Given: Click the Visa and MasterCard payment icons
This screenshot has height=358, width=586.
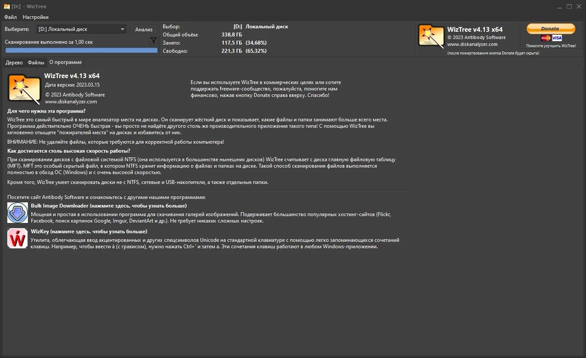Looking at the screenshot, I should click(551, 38).
